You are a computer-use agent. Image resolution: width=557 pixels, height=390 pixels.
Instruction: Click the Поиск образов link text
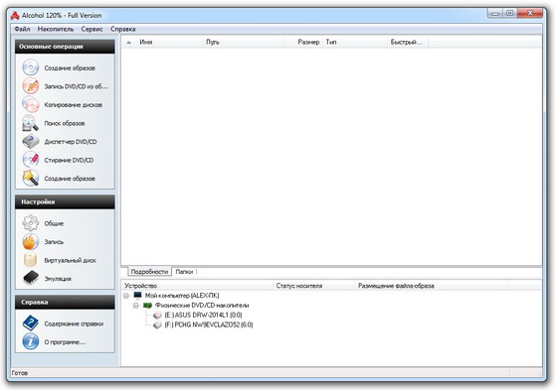point(65,123)
